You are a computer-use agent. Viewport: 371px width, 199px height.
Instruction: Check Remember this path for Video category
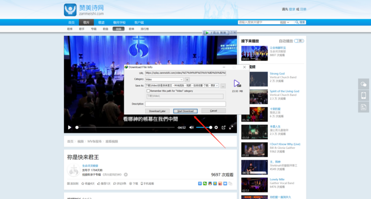tap(148, 91)
